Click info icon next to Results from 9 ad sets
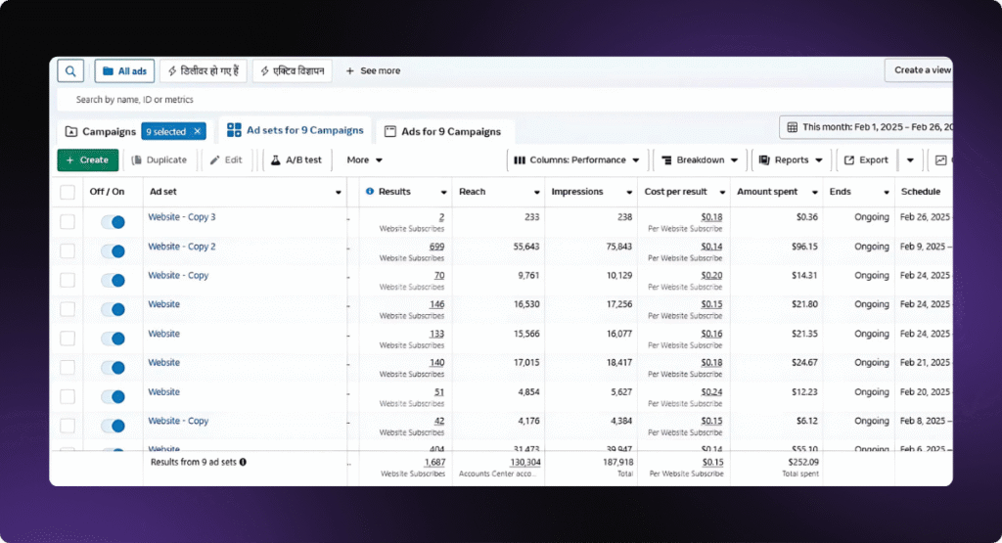Screen dimensions: 1002x543 [243, 462]
